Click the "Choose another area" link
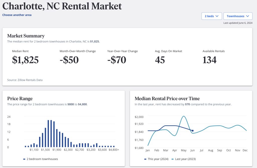 17,15
